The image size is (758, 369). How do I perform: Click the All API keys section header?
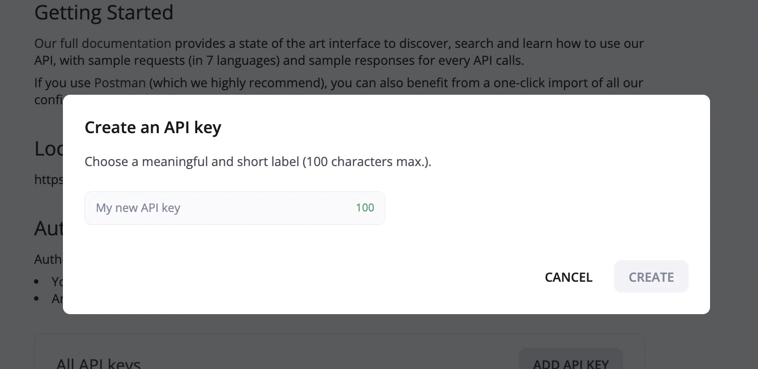click(98, 363)
